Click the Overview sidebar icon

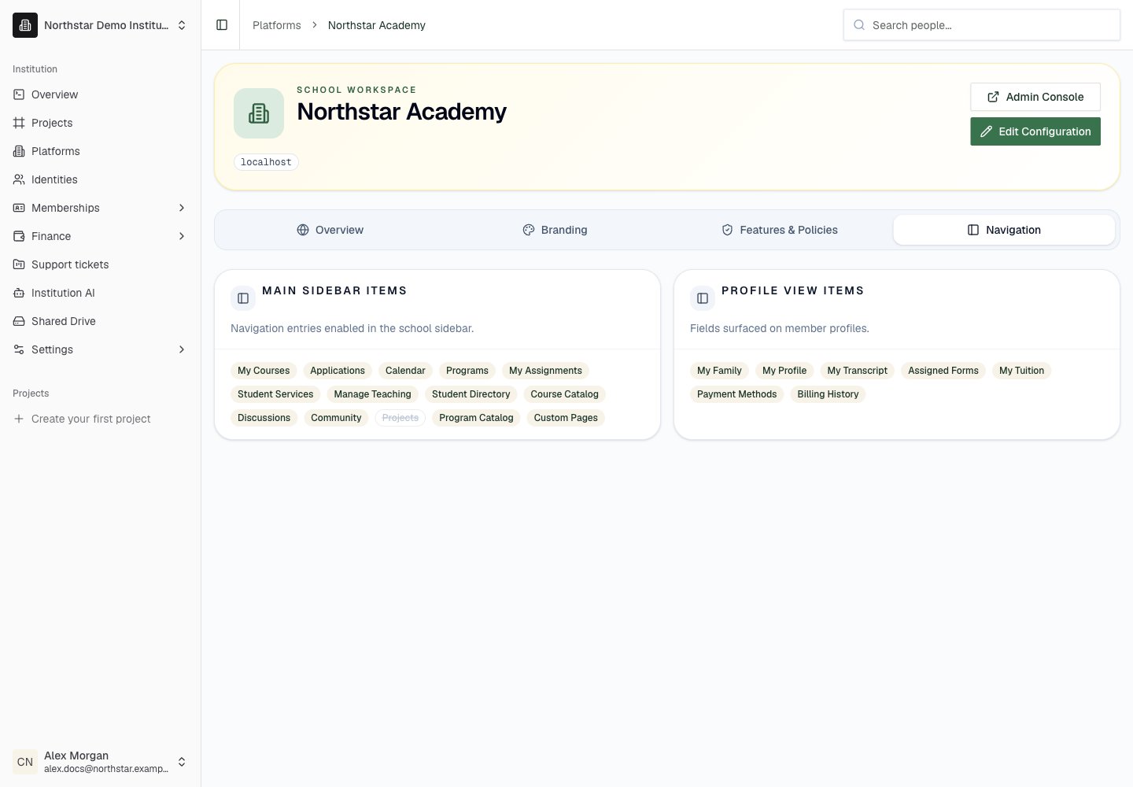(x=19, y=94)
